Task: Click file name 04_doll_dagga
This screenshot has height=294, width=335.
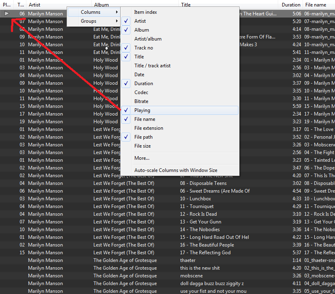Action: (320, 283)
